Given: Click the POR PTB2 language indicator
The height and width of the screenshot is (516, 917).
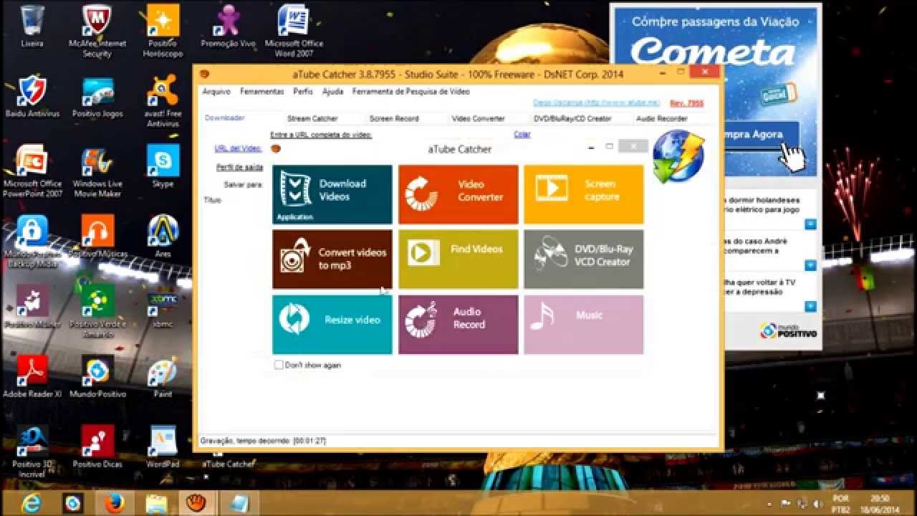Looking at the screenshot, I should tap(840, 503).
